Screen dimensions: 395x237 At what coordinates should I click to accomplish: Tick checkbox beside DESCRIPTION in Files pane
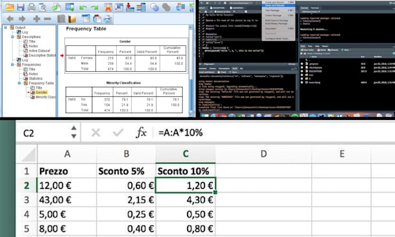302,71
